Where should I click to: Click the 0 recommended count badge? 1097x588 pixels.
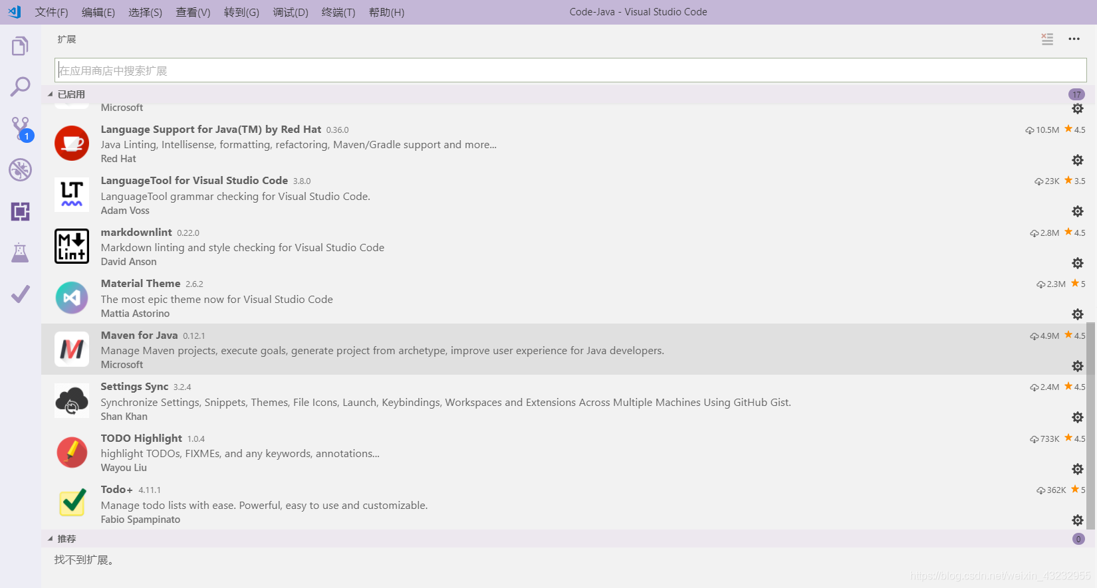coord(1078,539)
